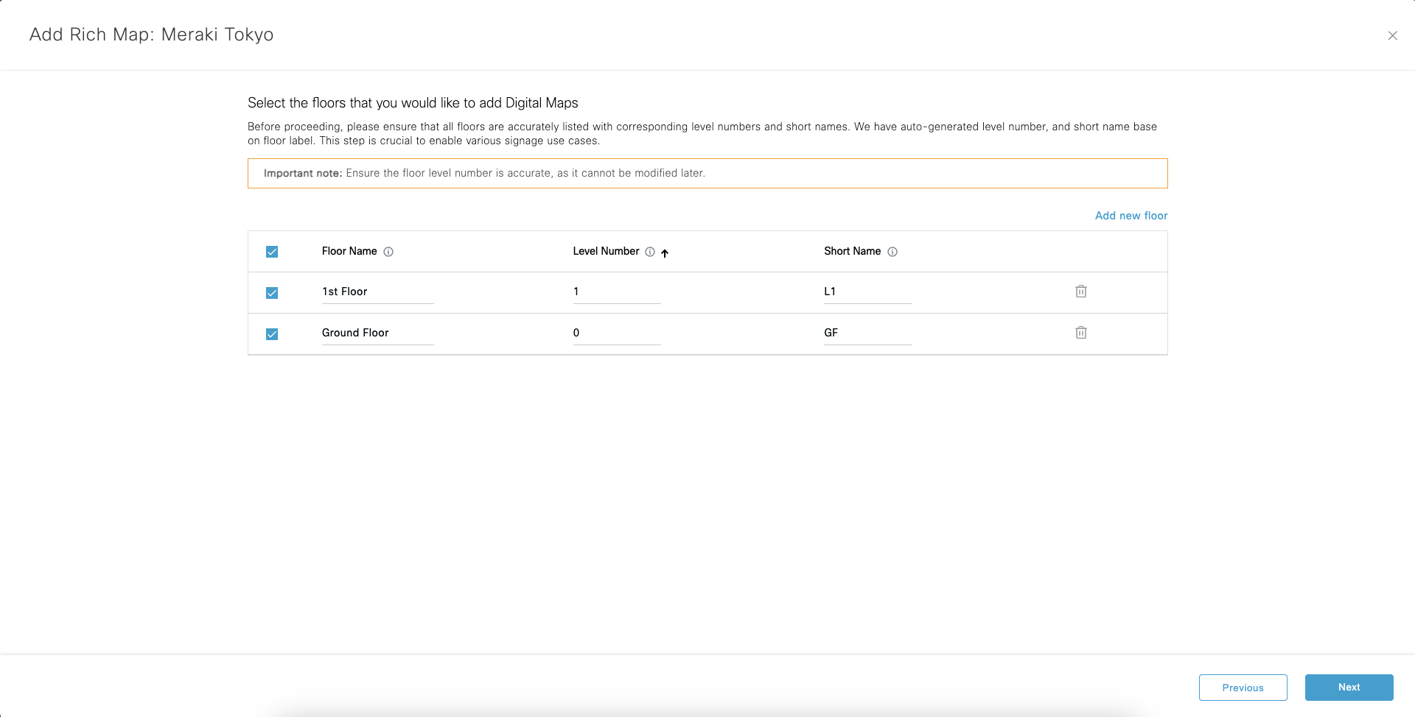This screenshot has width=1415, height=717.
Task: Click info icon next to Short Name
Action: tap(892, 252)
